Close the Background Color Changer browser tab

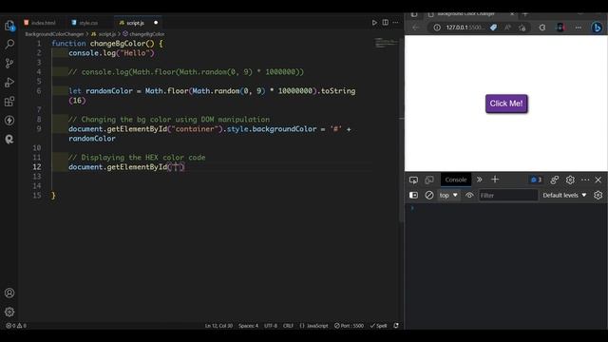tap(512, 14)
